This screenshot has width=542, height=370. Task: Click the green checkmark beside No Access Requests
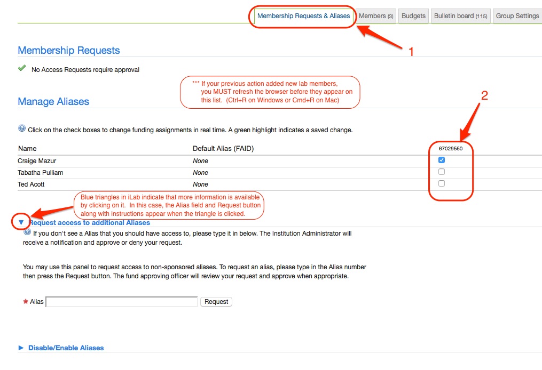point(22,69)
